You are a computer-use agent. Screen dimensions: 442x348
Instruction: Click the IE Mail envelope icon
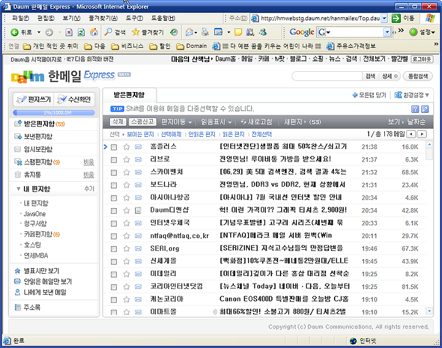click(x=190, y=33)
